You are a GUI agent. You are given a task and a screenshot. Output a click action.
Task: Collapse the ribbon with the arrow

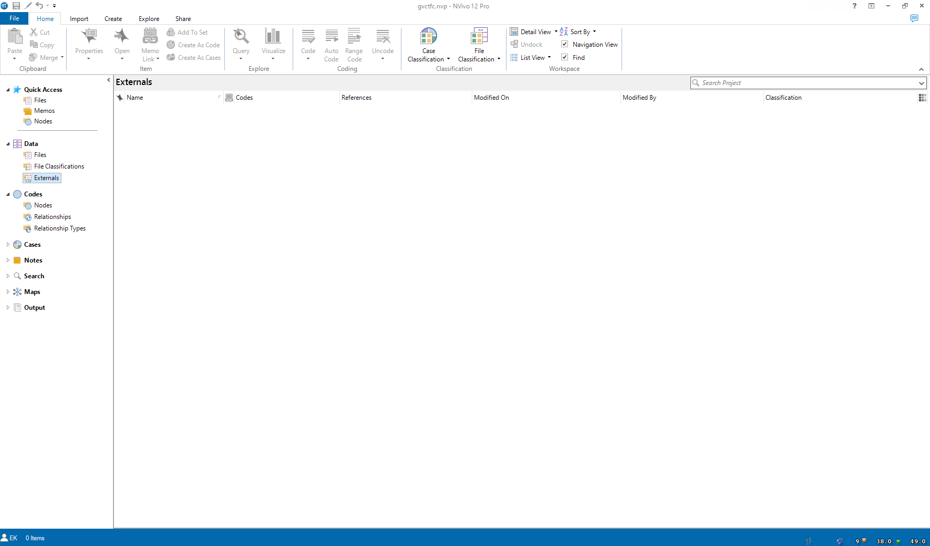(x=921, y=69)
